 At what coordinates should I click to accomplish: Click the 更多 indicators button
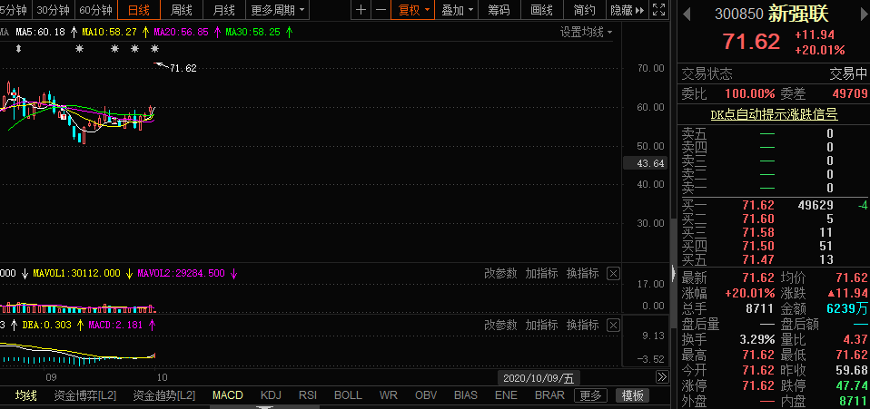point(590,395)
